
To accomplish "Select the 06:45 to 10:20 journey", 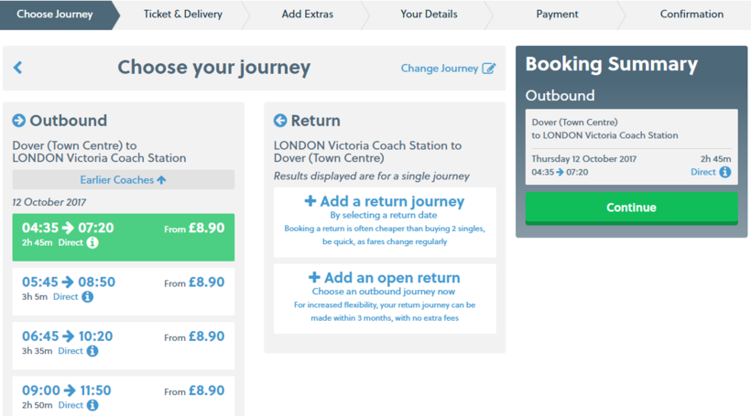I will click(123, 343).
